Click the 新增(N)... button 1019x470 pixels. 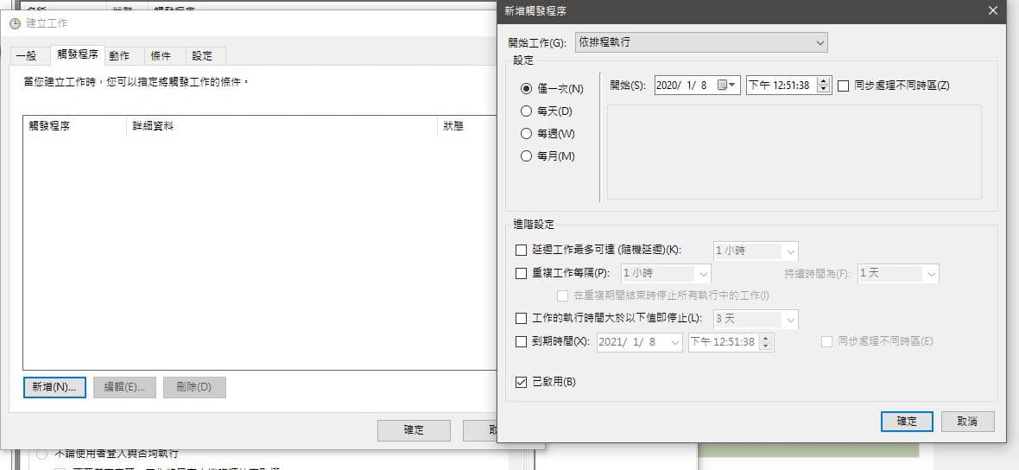pos(54,387)
